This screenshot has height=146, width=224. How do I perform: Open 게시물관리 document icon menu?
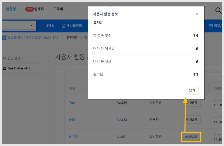coord(64,26)
